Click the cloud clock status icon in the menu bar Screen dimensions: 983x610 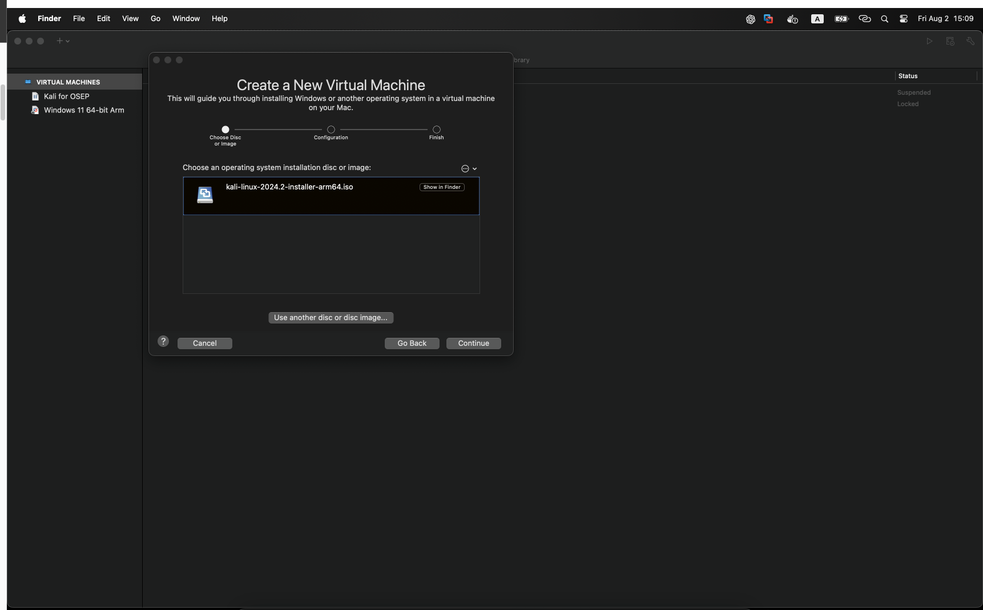792,19
